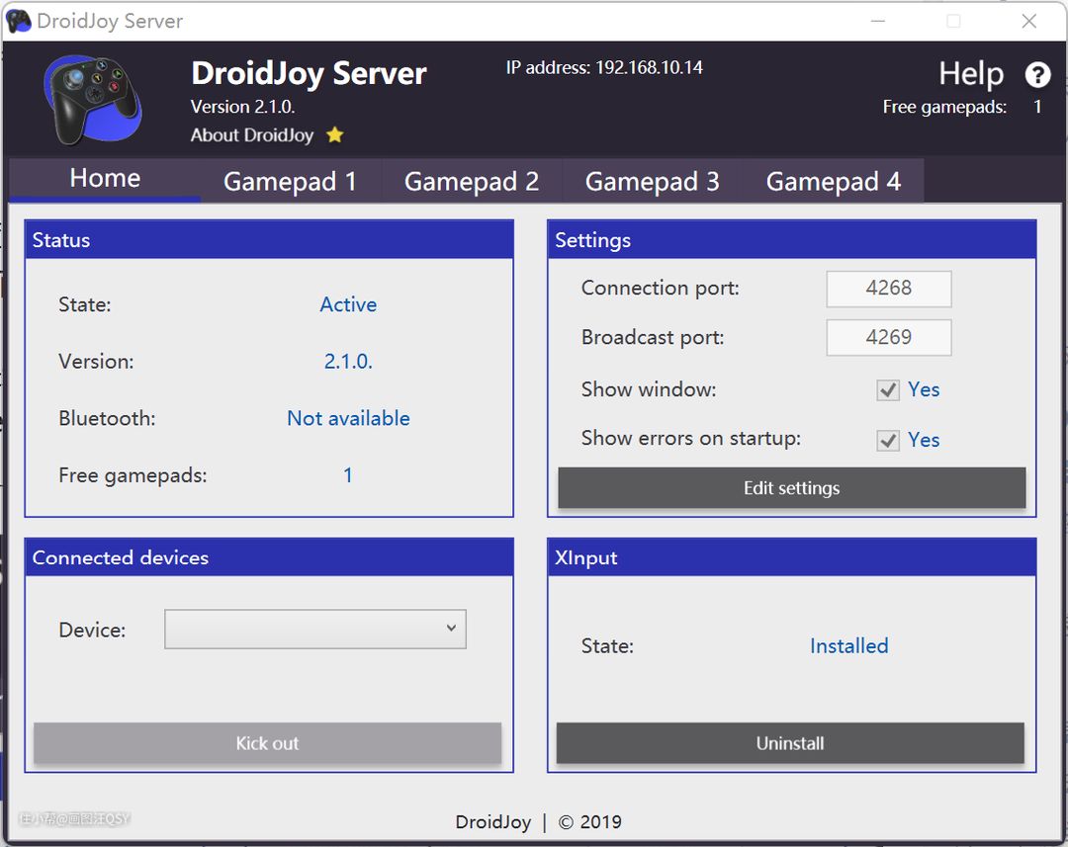Click the Connection port field

pos(888,289)
